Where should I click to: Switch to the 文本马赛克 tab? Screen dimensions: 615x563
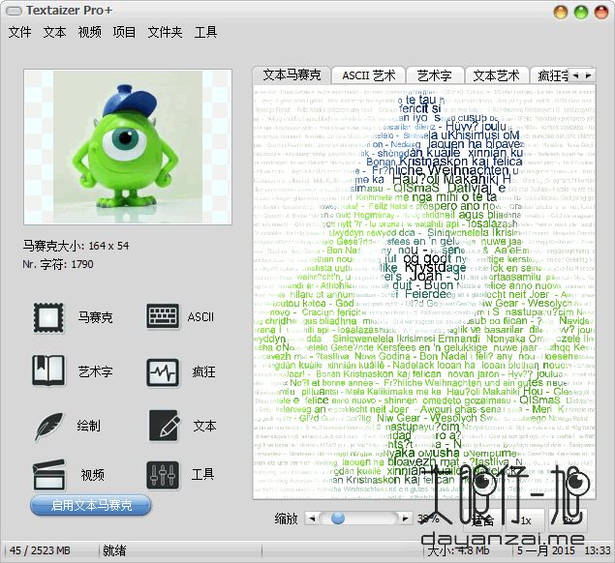(x=292, y=74)
